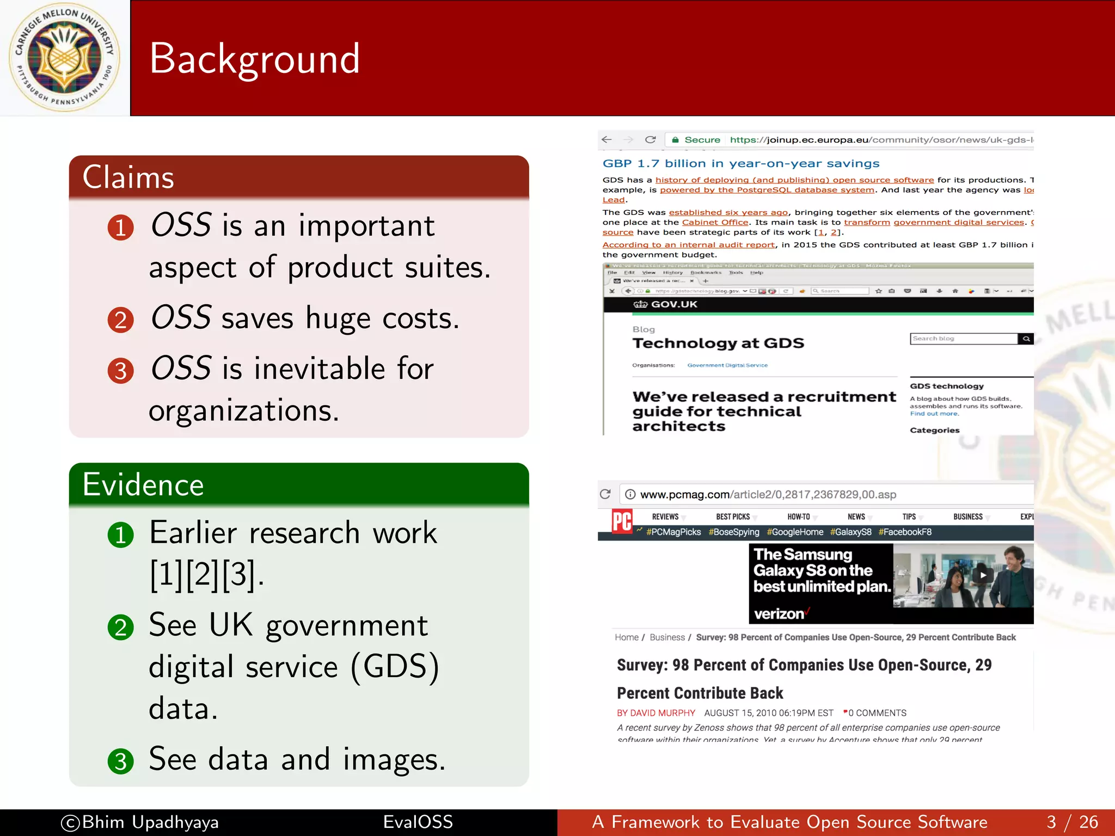Click the Pocket icon in Firefox toolbar
Viewport: 1115px width, 836px height.
908,291
